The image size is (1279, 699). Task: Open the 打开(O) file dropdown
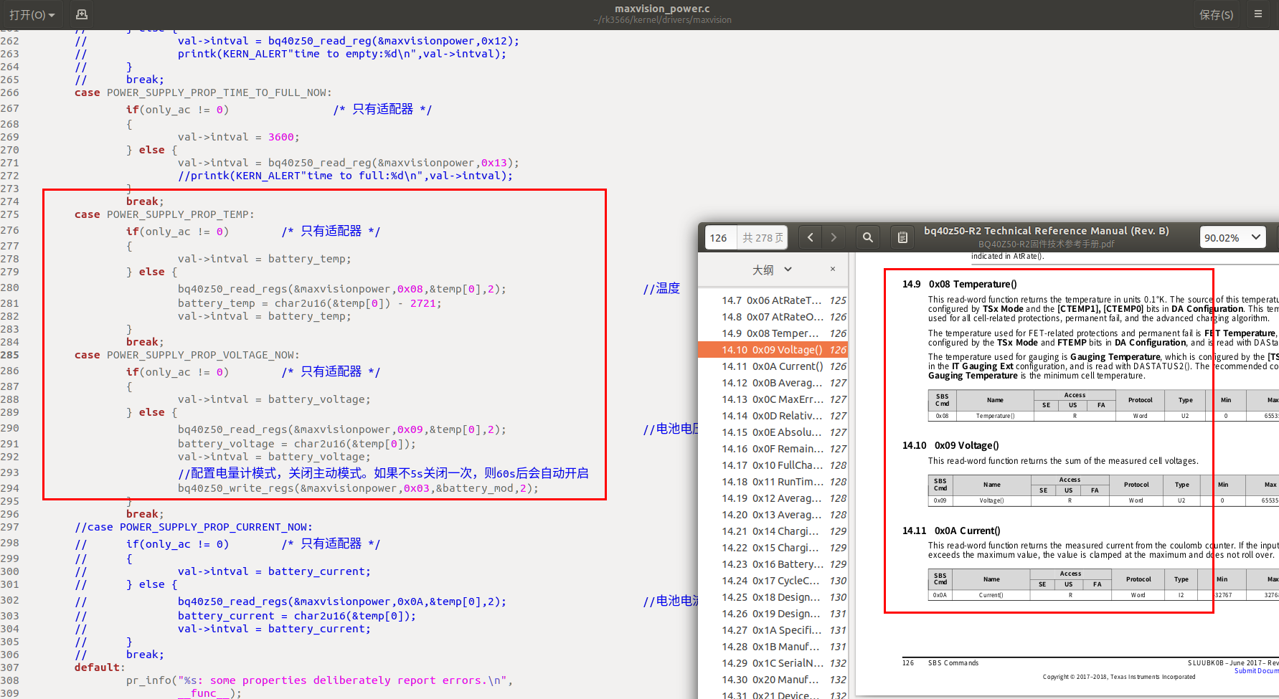tap(32, 14)
